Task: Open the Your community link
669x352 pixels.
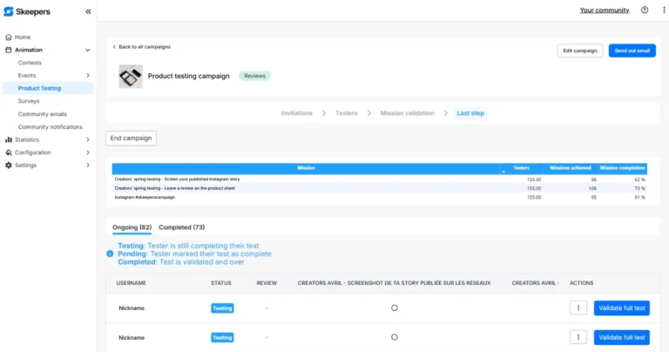Action: pyautogui.click(x=605, y=10)
